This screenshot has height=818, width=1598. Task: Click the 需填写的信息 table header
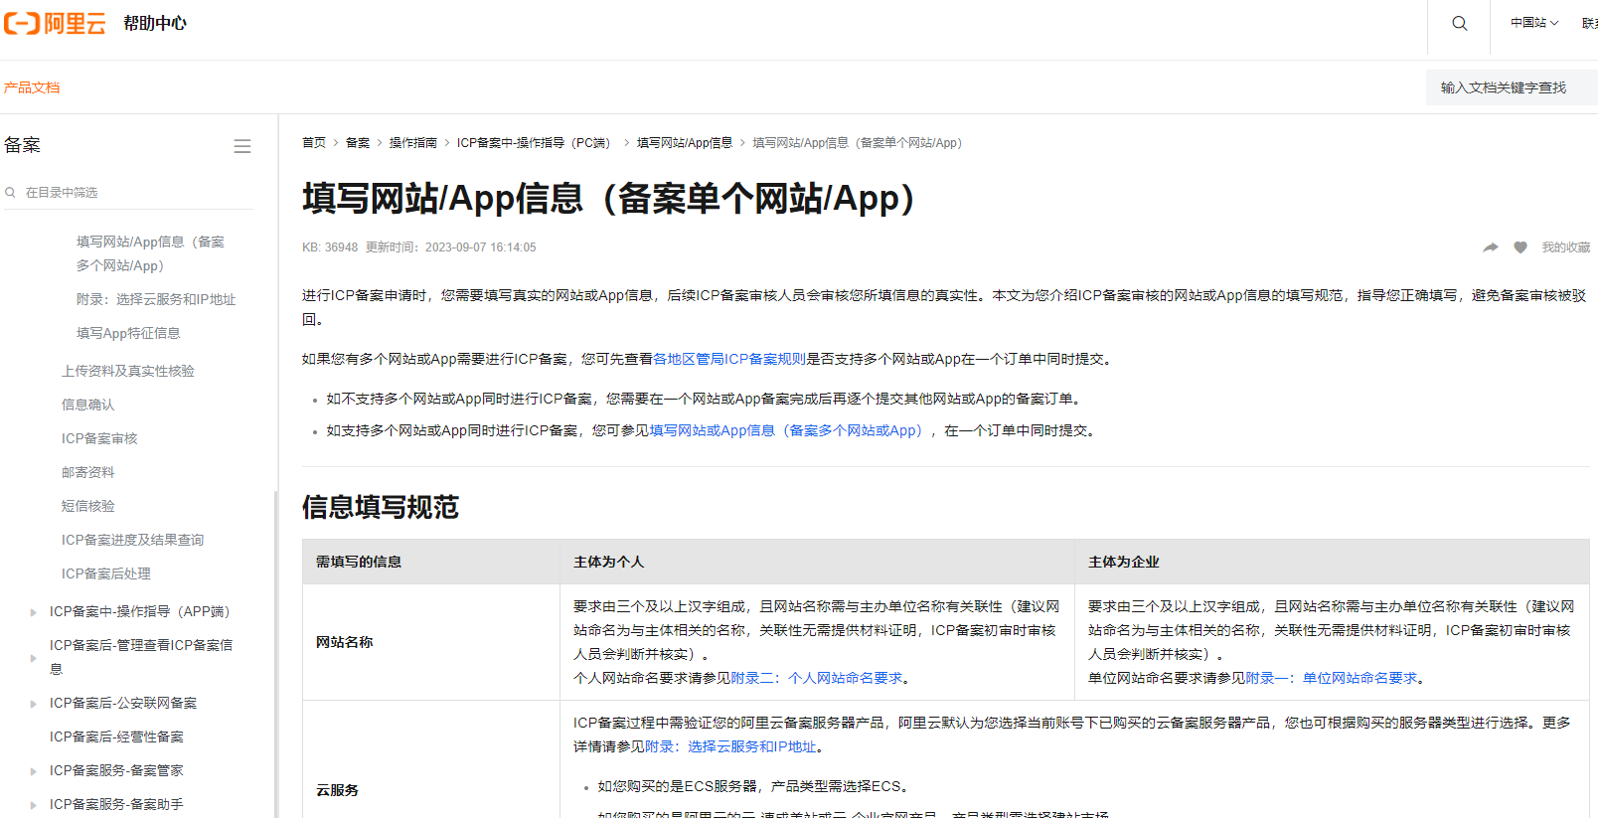tap(431, 562)
